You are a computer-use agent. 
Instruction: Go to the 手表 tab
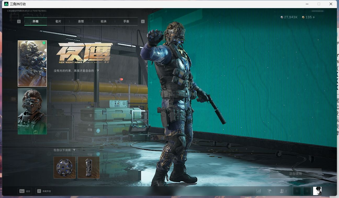click(x=126, y=21)
